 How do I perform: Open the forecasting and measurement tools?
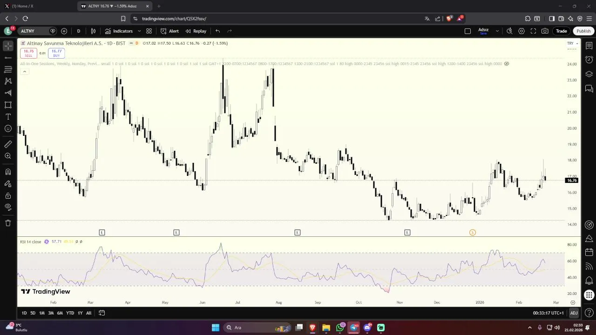(x=8, y=93)
